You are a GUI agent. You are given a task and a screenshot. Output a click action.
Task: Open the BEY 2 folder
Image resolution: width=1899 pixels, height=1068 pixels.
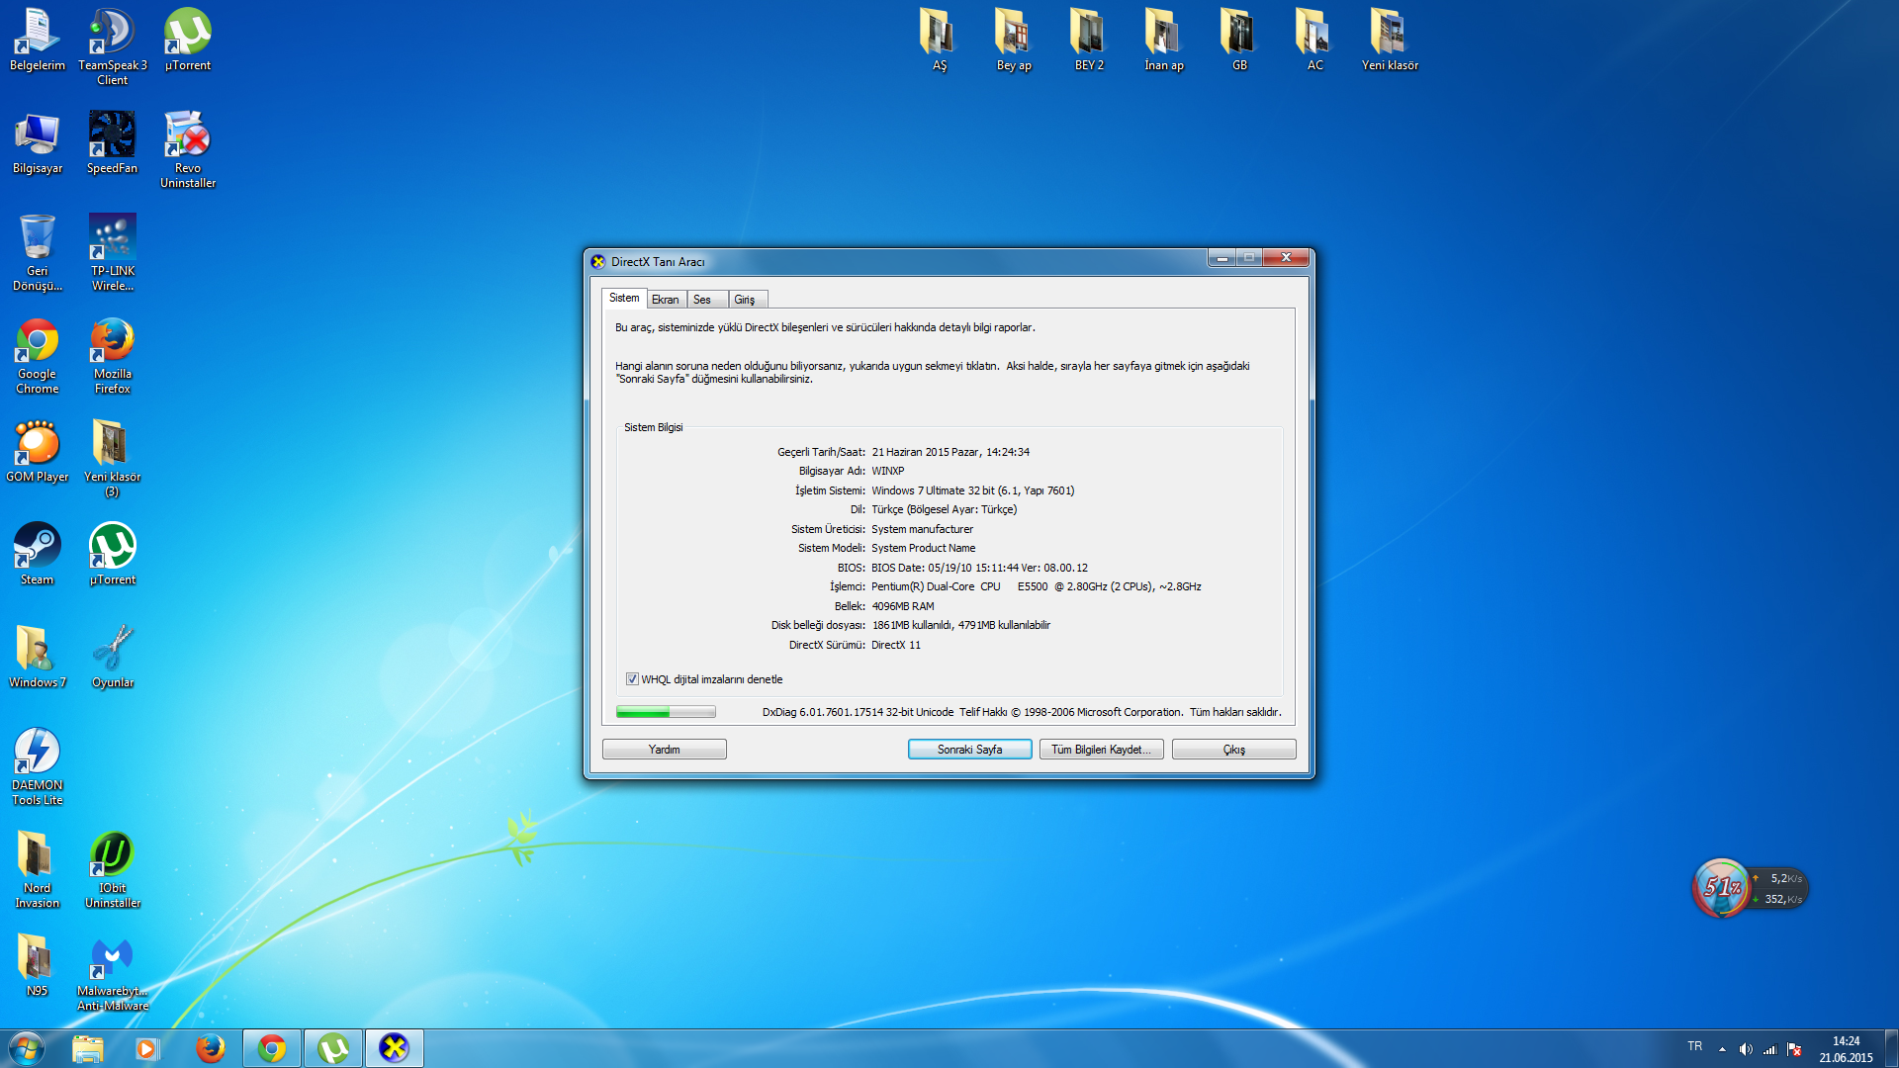point(1089,33)
